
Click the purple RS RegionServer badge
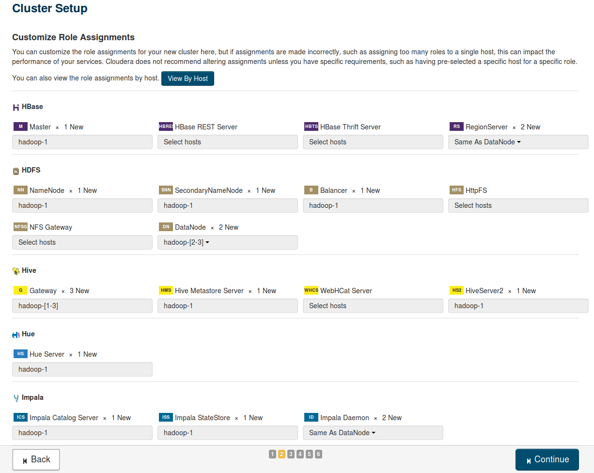[456, 126]
